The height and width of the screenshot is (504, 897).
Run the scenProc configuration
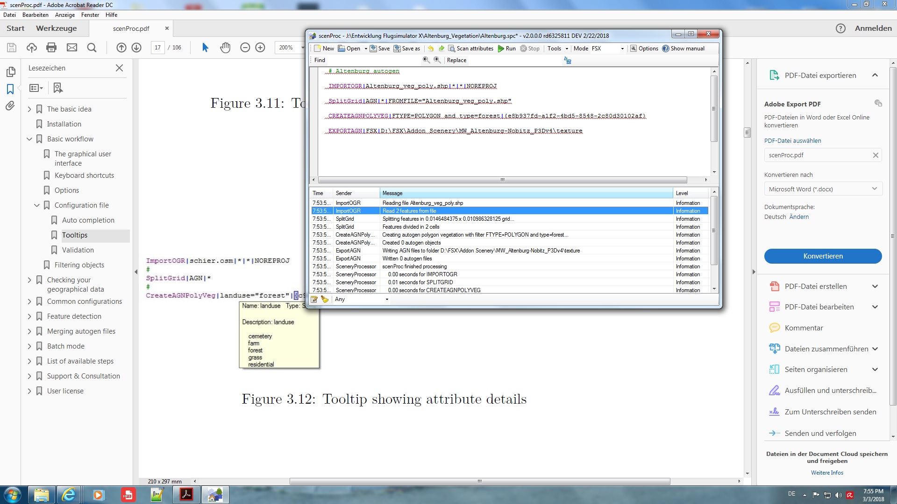(507, 49)
